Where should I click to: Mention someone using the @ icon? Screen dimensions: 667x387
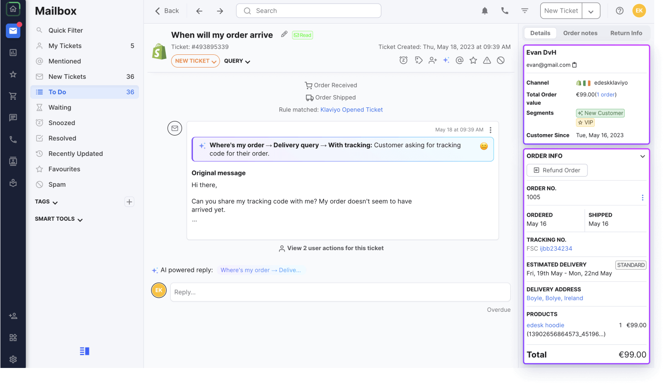[459, 60]
